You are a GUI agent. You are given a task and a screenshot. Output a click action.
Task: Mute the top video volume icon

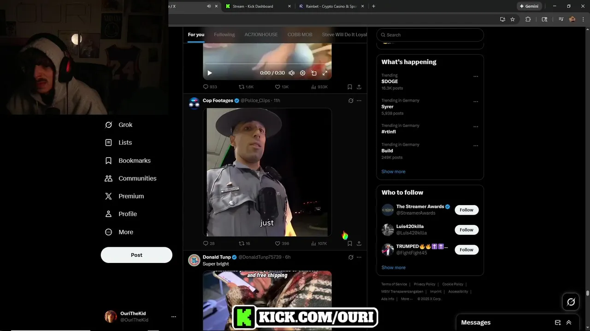pyautogui.click(x=291, y=73)
